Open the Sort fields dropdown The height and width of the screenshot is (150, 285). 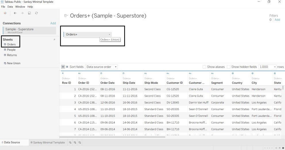(101, 67)
